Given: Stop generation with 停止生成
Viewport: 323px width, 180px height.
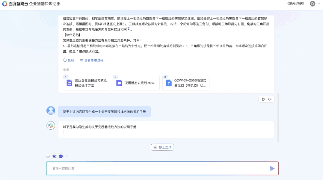Looking at the screenshot, I should (162, 147).
